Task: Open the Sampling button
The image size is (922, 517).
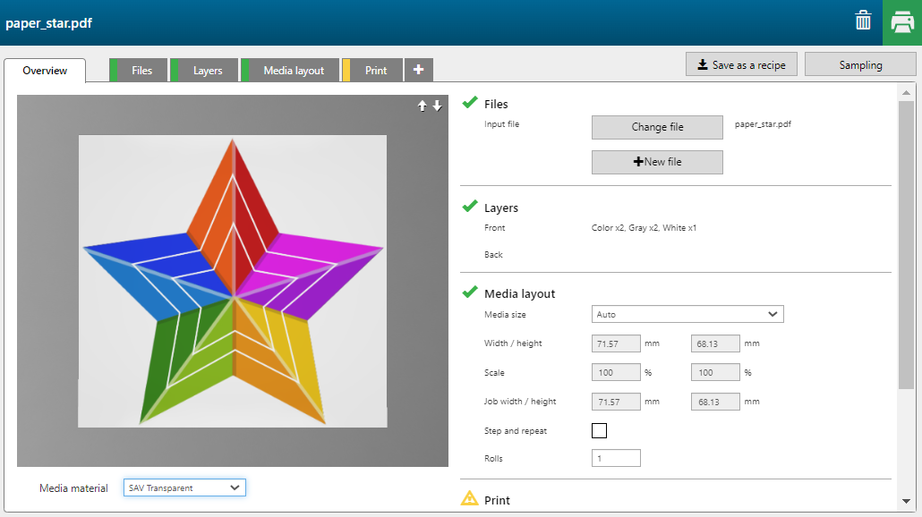Action: coord(860,64)
